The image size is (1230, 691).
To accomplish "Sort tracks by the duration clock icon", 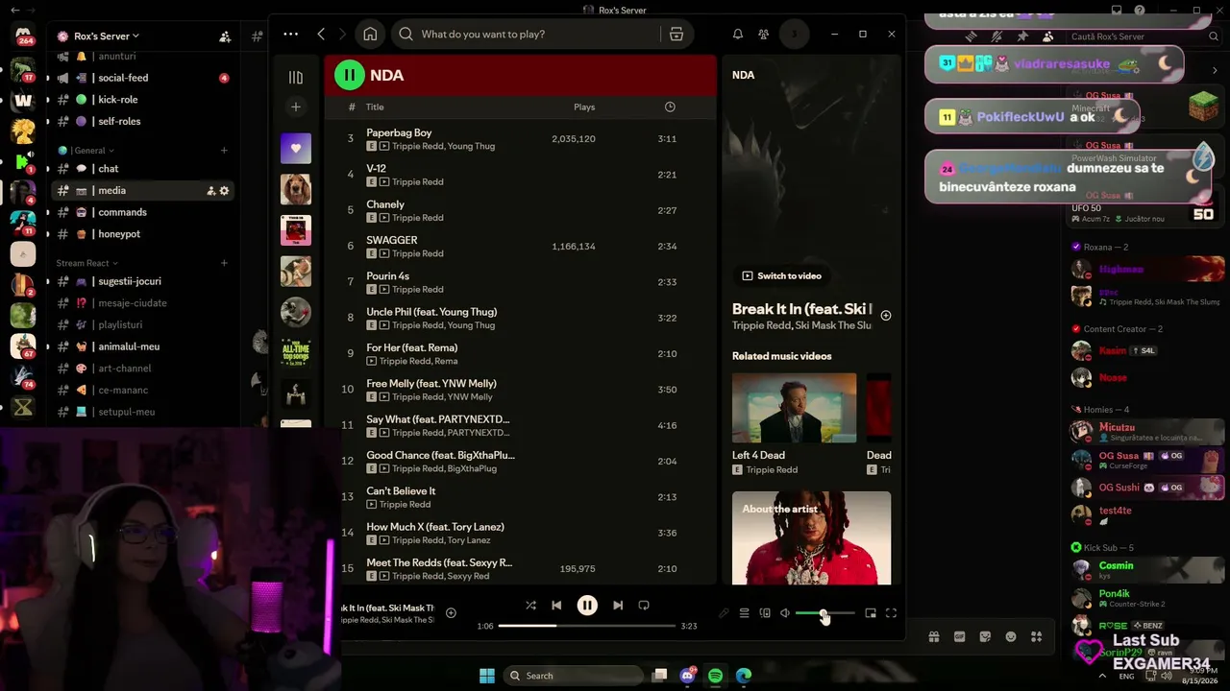I will [x=670, y=107].
